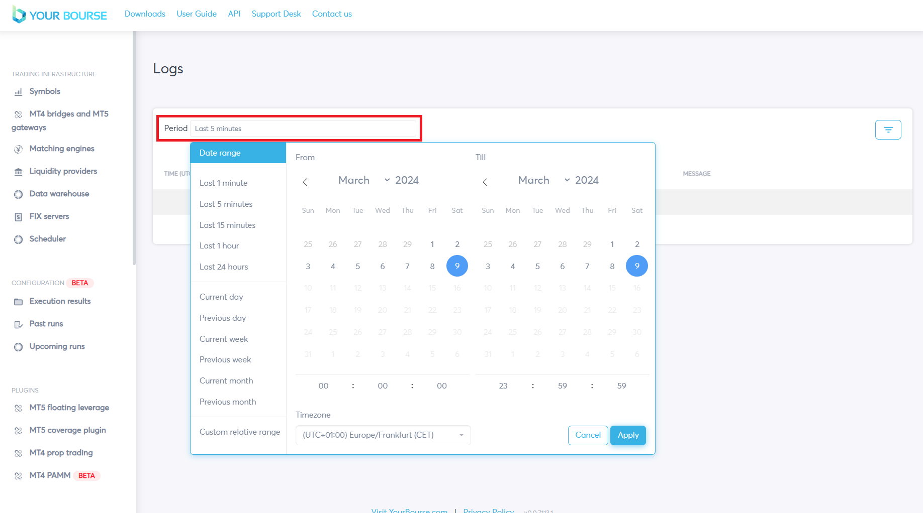Viewport: 923px width, 513px height.
Task: Select the Date range tab
Action: tap(238, 153)
